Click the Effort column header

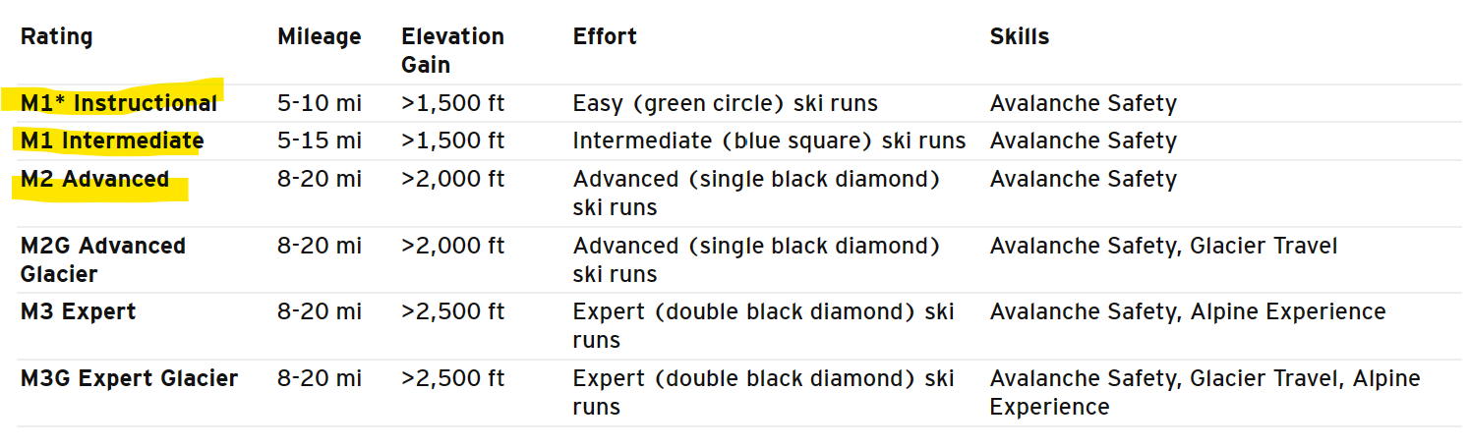click(x=605, y=37)
